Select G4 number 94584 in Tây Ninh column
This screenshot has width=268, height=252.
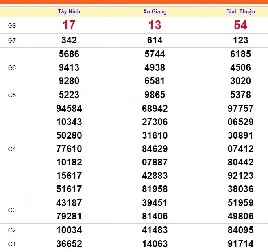point(69,109)
